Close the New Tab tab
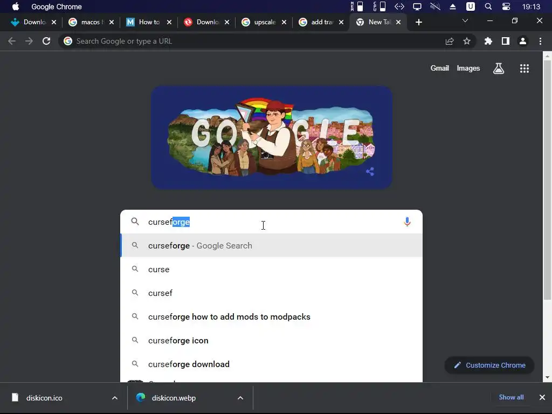 coord(398,22)
